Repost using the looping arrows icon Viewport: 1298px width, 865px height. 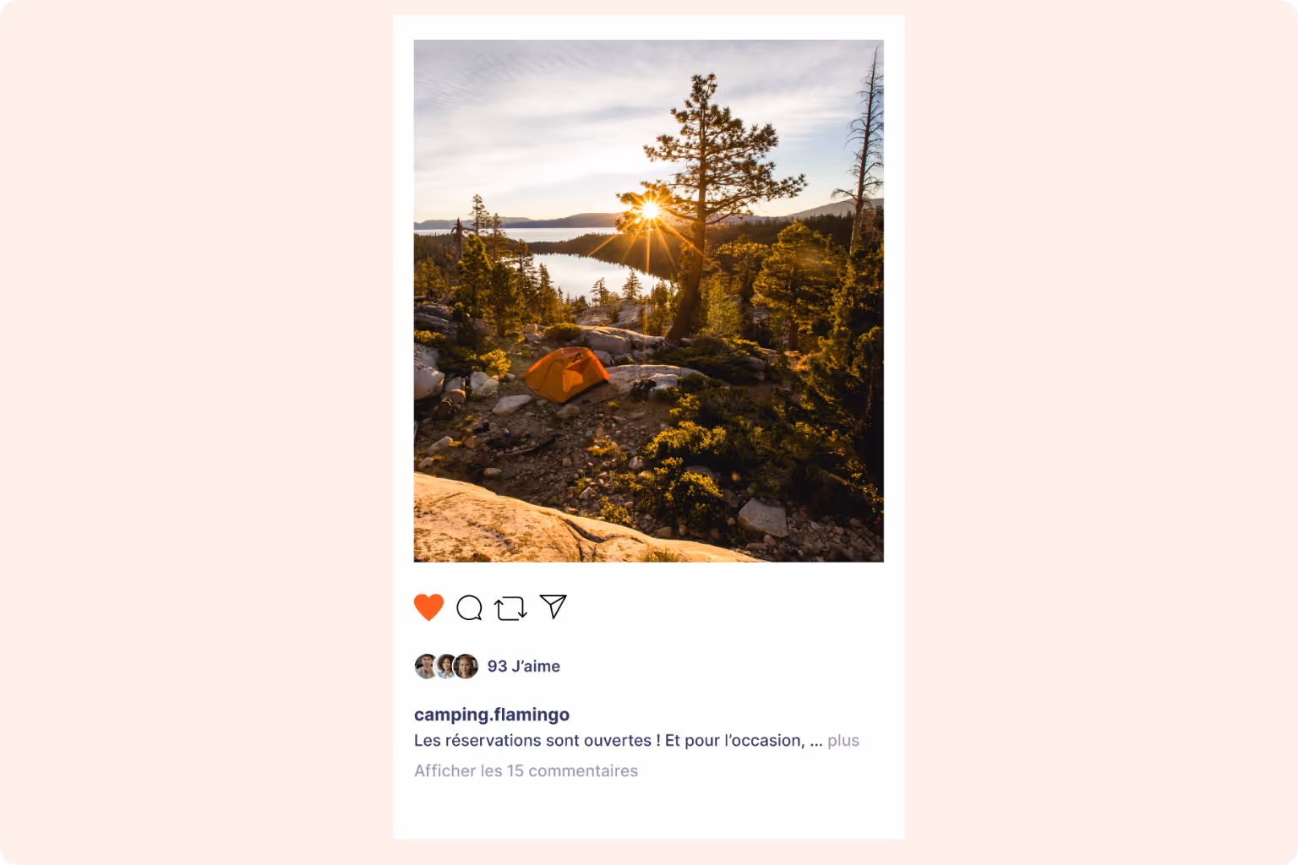point(510,608)
